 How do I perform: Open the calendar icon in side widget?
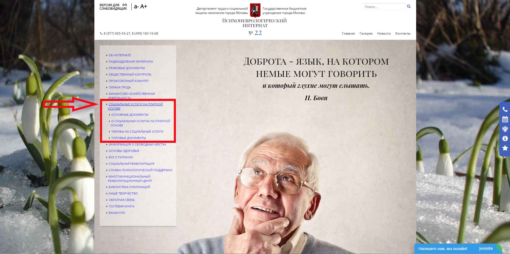(x=505, y=119)
